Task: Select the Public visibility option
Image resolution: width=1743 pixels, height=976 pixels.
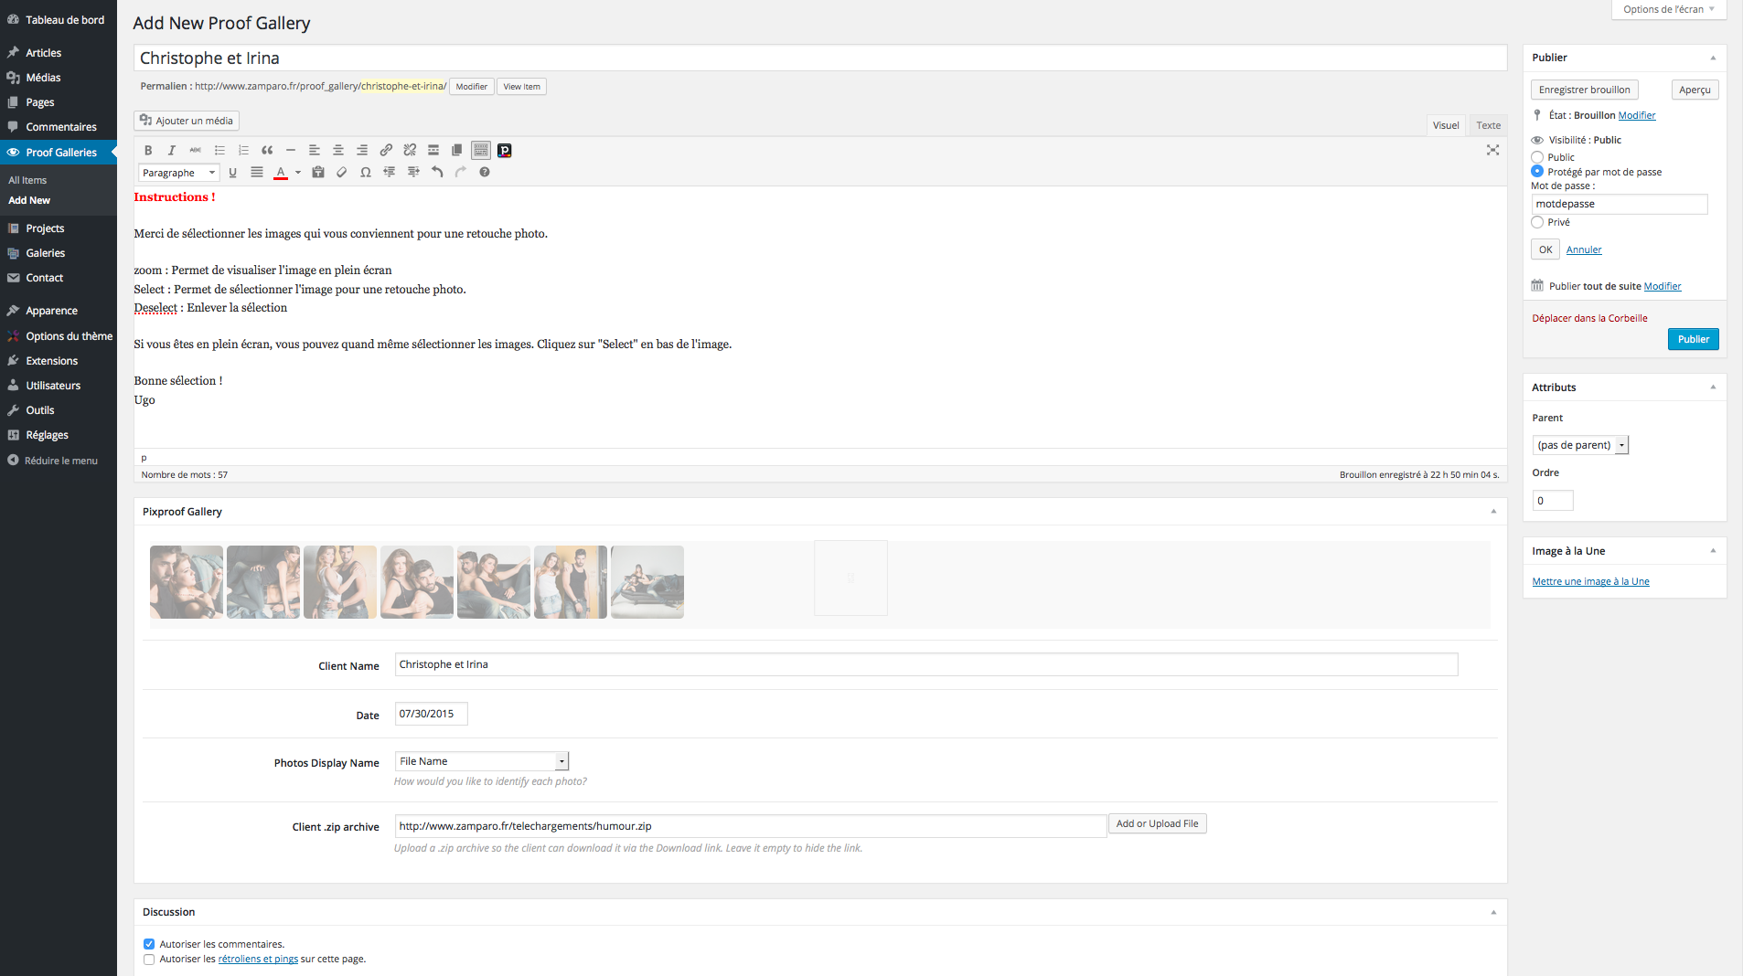Action: coord(1537,157)
